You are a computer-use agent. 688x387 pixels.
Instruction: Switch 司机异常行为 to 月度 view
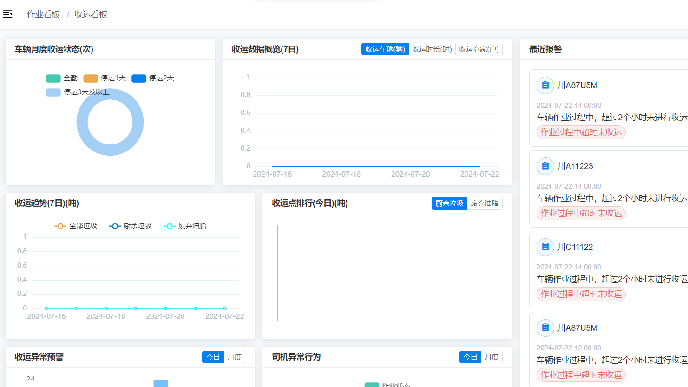[491, 357]
